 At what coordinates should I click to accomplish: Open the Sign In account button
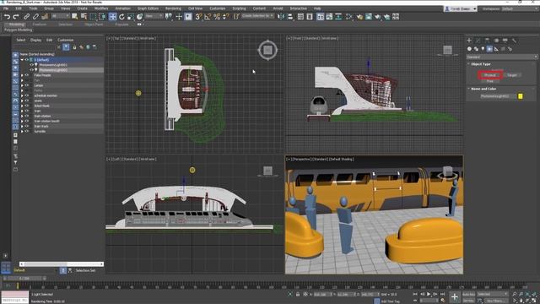click(460, 8)
